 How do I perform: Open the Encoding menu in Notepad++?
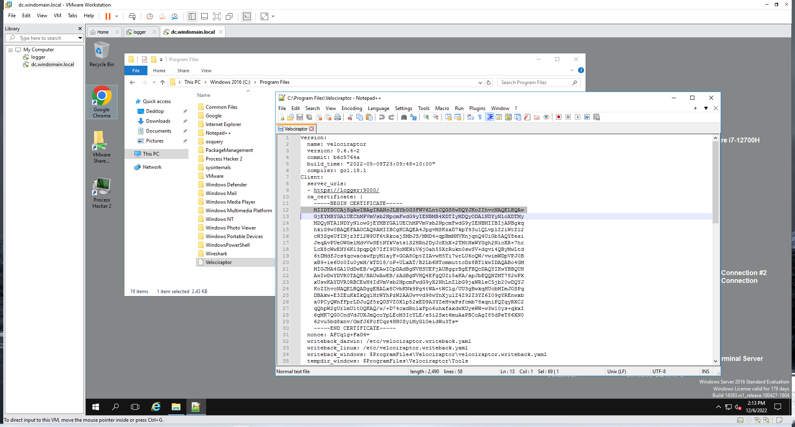(x=352, y=108)
